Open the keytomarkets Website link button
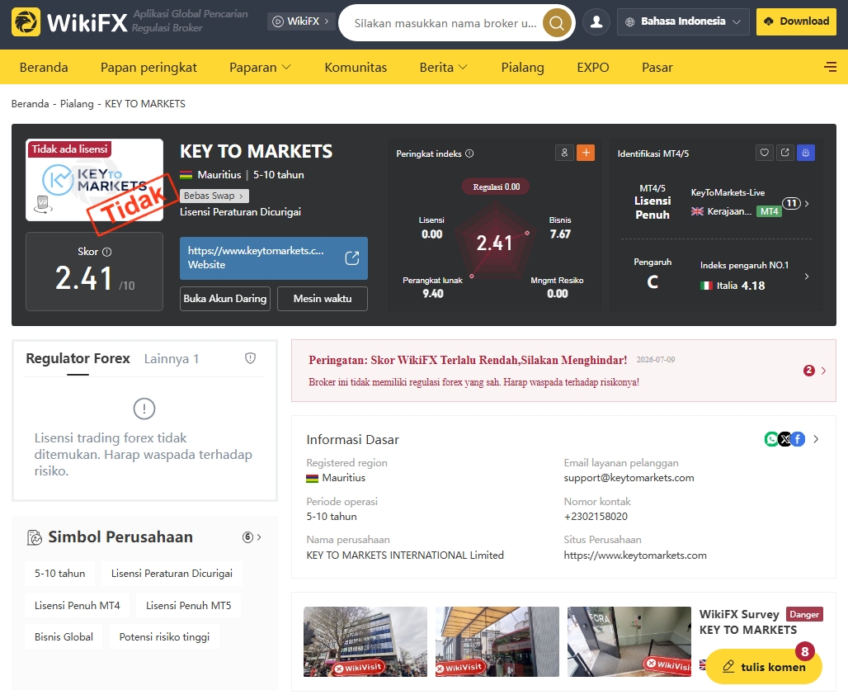 point(274,258)
